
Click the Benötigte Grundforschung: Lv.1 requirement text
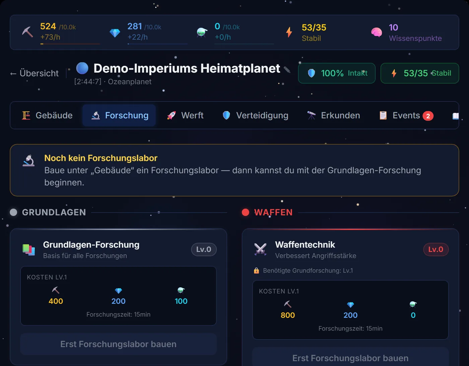click(x=308, y=270)
